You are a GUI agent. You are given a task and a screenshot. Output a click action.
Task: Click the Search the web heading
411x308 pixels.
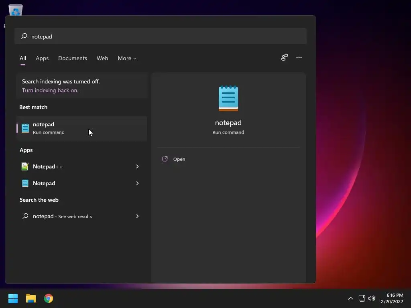[x=39, y=200]
